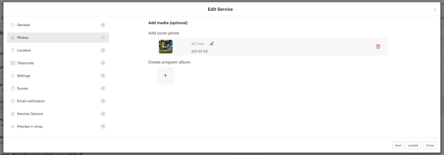Close the Edit Service dialog
The image size is (444, 155).
click(430, 145)
